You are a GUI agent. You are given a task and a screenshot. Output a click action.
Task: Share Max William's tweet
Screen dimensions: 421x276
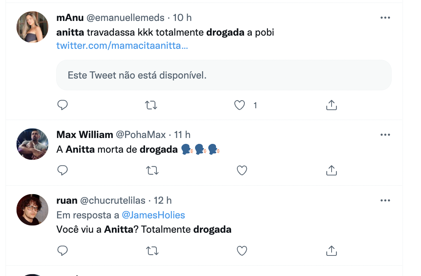[332, 170]
